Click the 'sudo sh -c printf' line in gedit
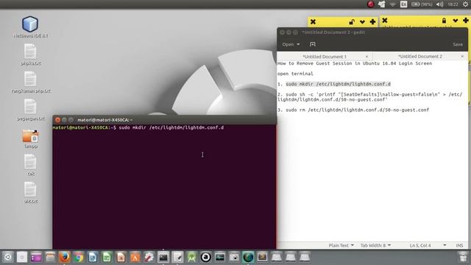The width and height of the screenshot is (471, 265). click(369, 96)
